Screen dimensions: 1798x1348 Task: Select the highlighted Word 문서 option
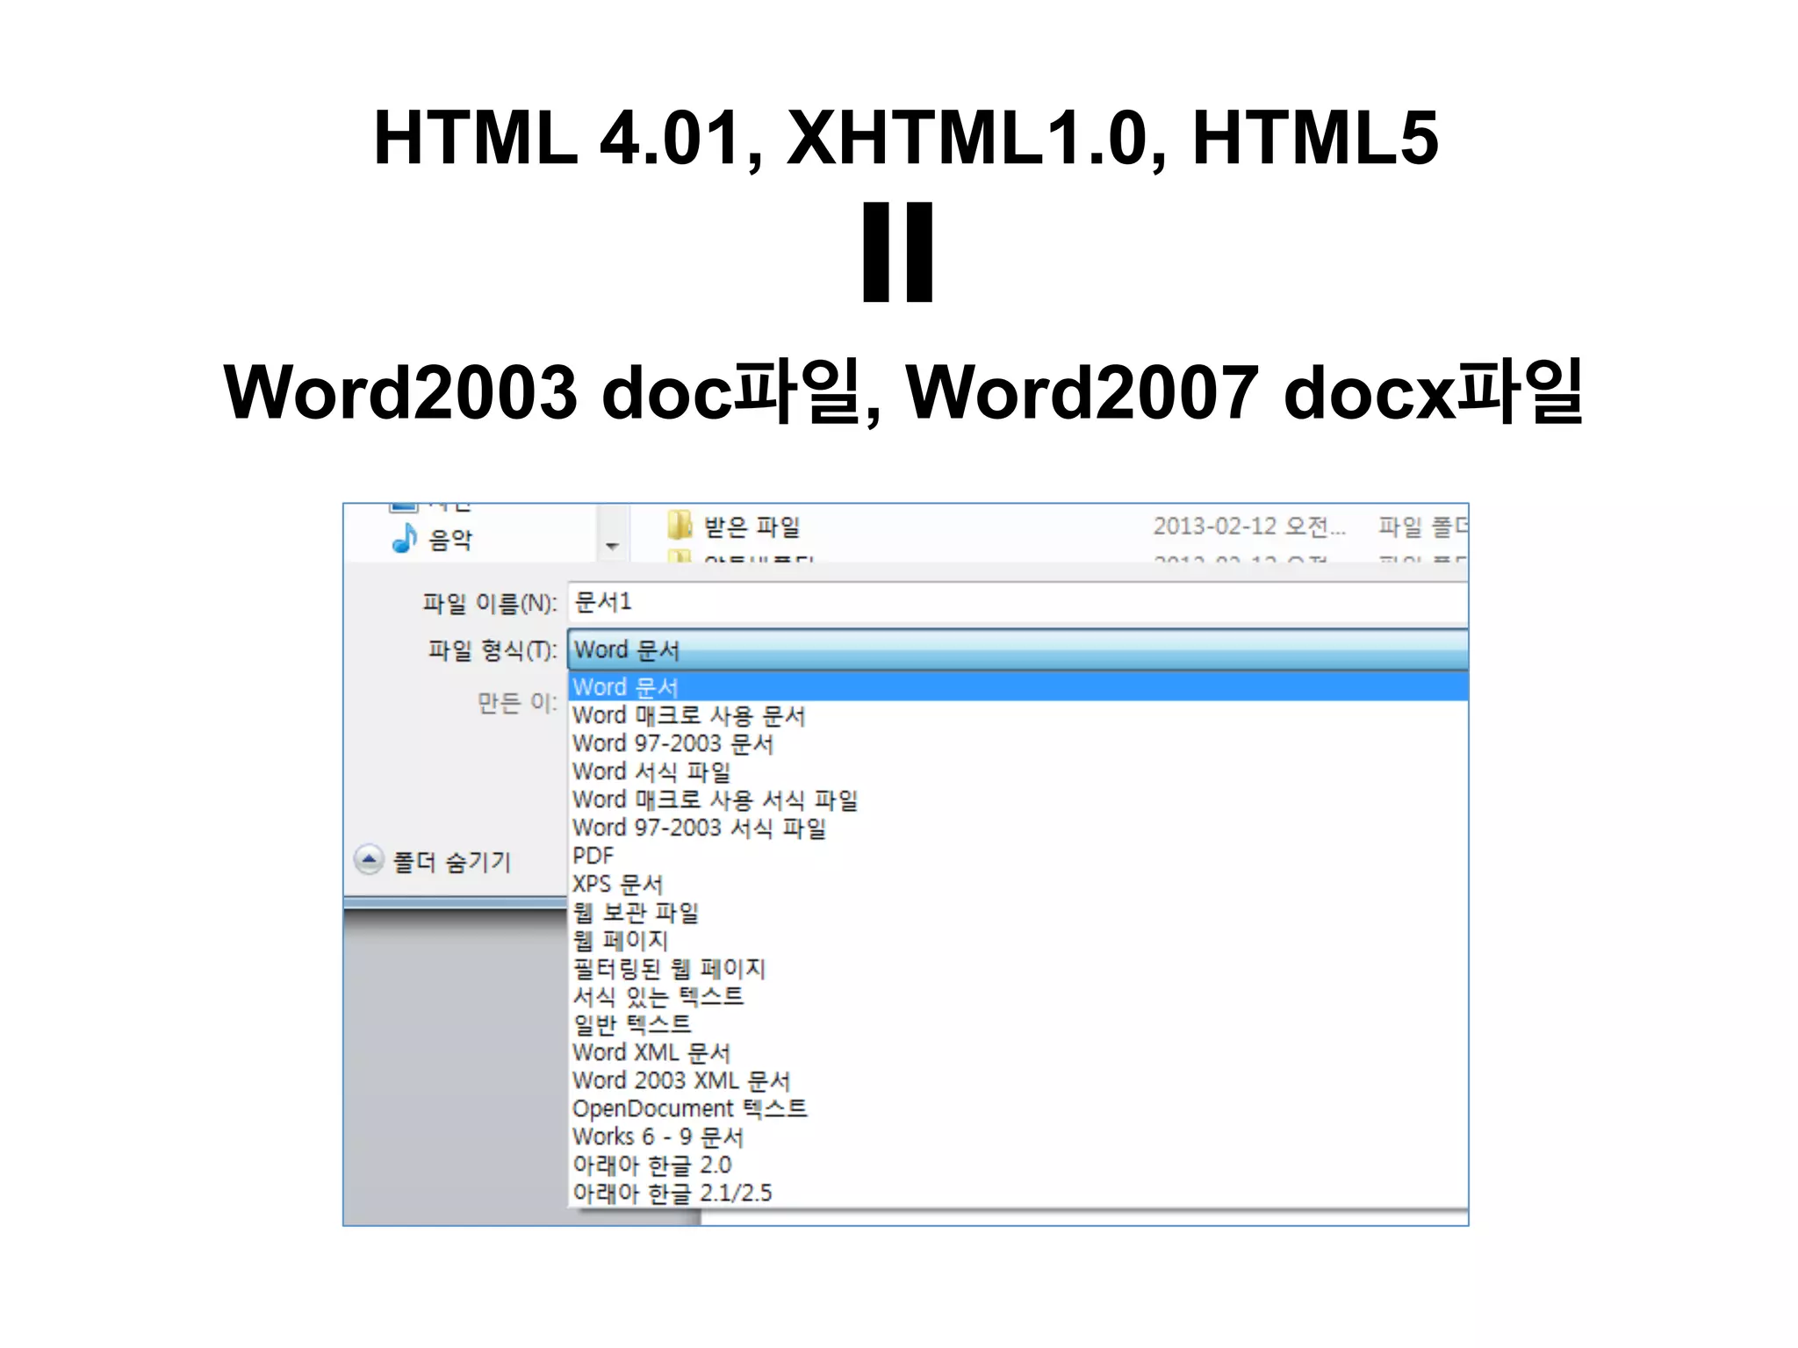pyautogui.click(x=1018, y=686)
